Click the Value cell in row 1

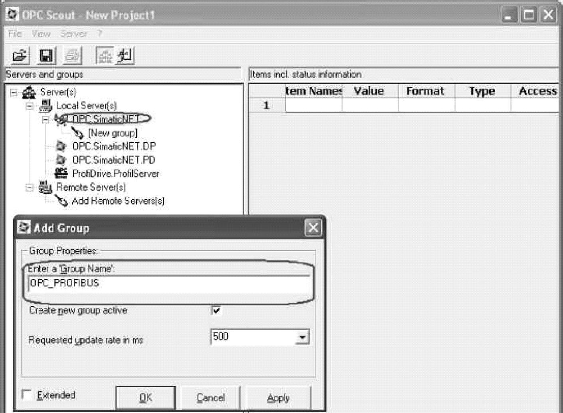tap(370, 105)
